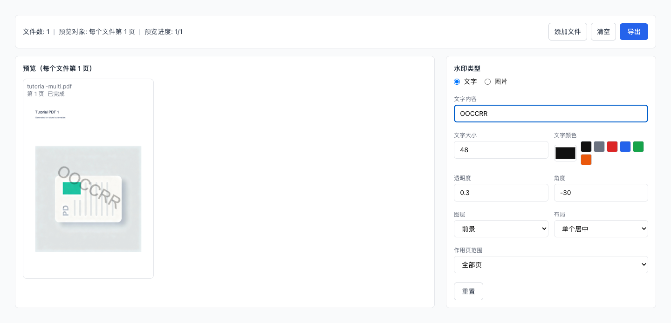Click the 文字内容 text input showing OOCCRR

[551, 114]
